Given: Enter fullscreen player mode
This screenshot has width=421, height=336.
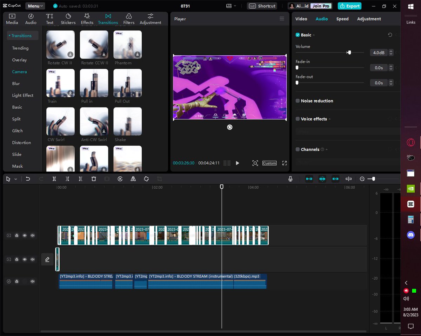Looking at the screenshot, I should pyautogui.click(x=285, y=163).
